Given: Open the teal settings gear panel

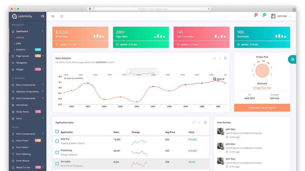Looking at the screenshot, I should tap(292, 59).
